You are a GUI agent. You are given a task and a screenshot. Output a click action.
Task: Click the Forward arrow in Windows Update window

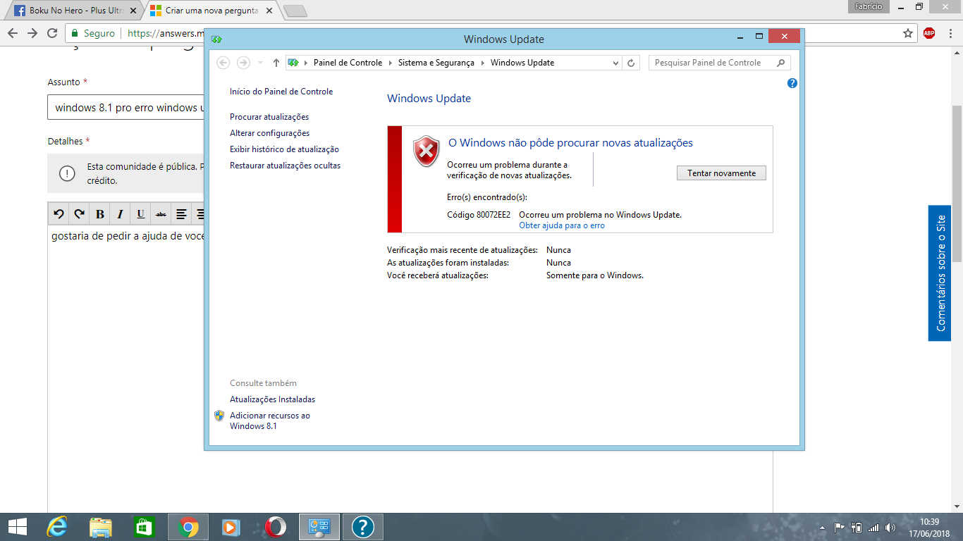243,63
